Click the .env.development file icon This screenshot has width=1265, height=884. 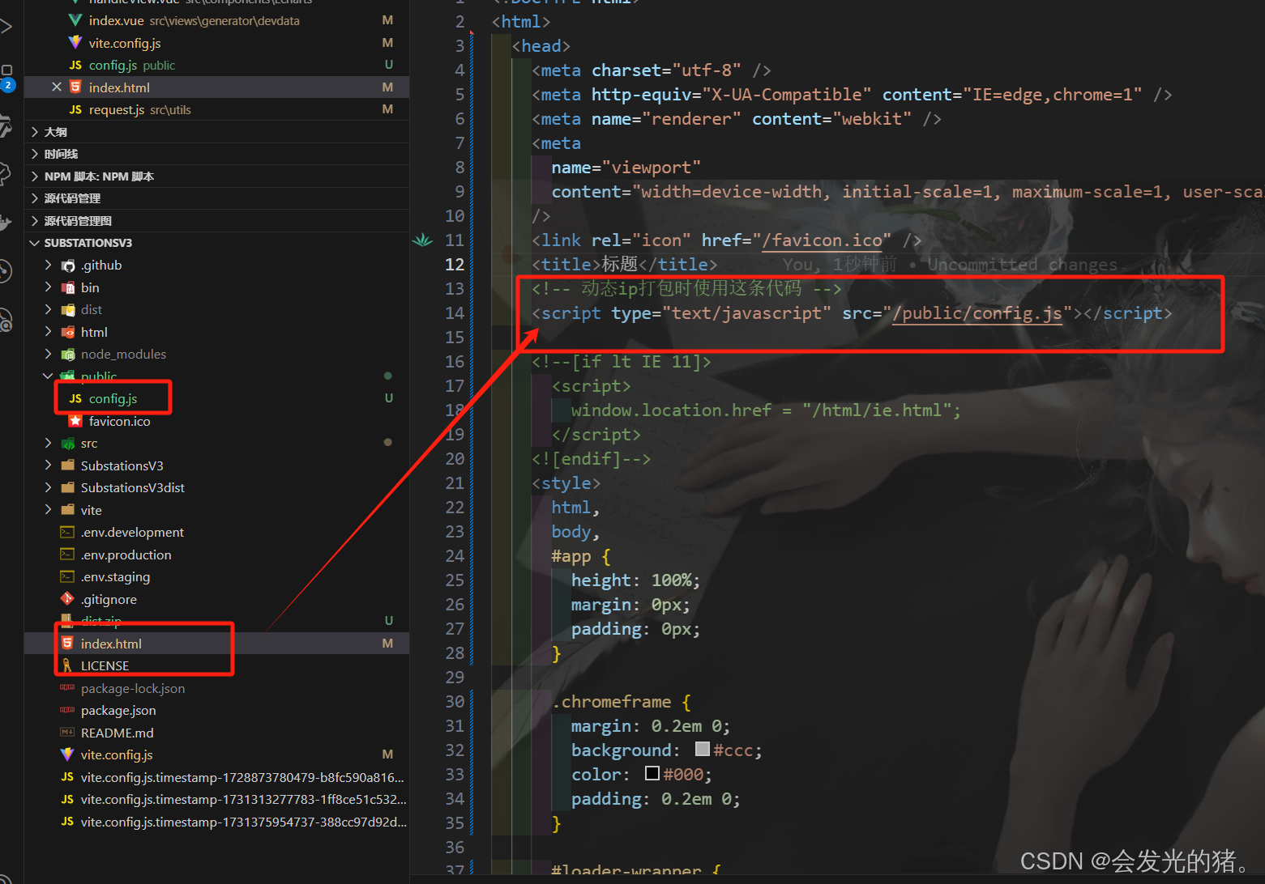point(67,532)
